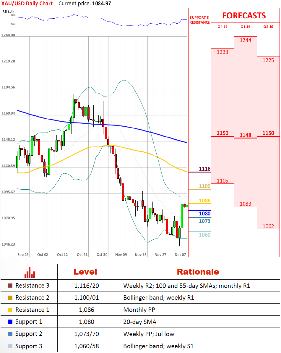The height and width of the screenshot is (353, 281).
Task: Select the Q2 16 forecast column header
Action: 268,27
